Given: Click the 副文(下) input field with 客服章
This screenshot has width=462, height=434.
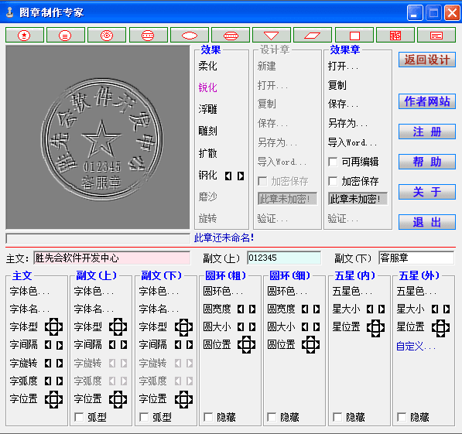Looking at the screenshot, I should click(416, 258).
